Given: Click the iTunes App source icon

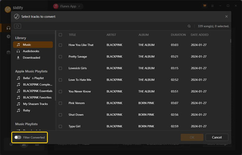Looking at the screenshot, I should pos(56,6).
